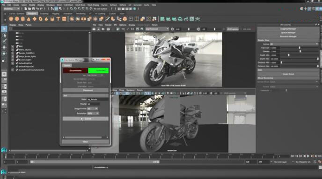Adjust the Gamma slider handle
The width and height of the screenshot is (322, 179).
tap(300, 51)
